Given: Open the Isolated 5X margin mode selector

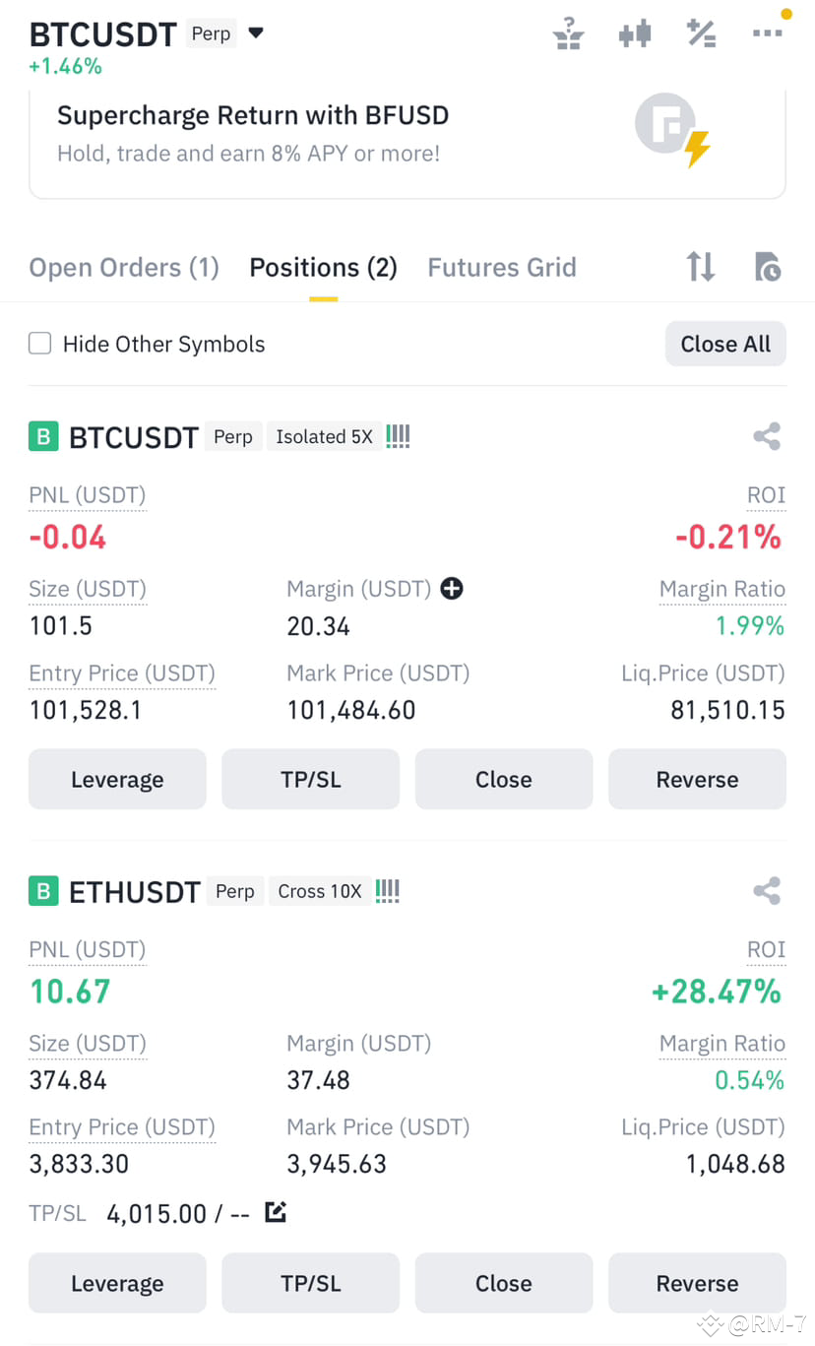Looking at the screenshot, I should (324, 437).
